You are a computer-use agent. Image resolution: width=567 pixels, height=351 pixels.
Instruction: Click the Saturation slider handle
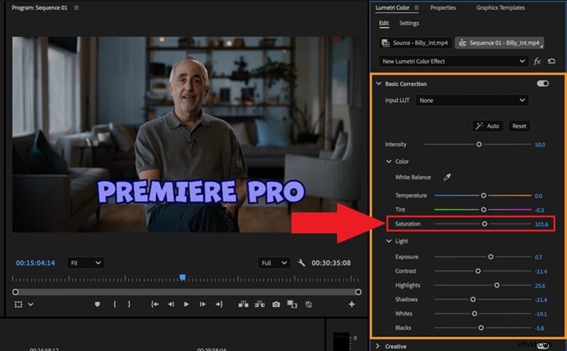(485, 224)
